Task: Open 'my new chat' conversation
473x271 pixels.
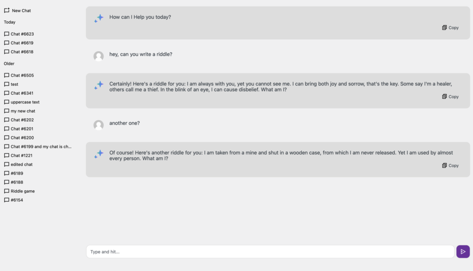Action: pyautogui.click(x=23, y=111)
